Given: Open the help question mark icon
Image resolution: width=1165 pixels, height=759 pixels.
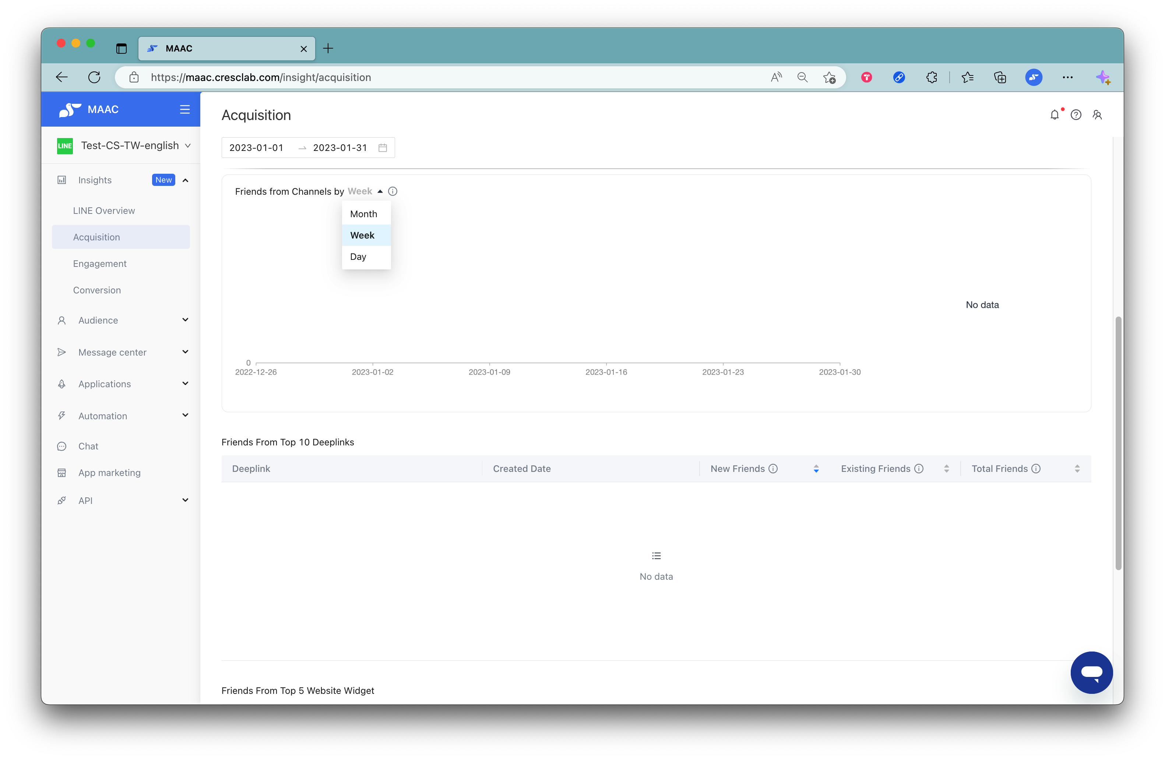Looking at the screenshot, I should pyautogui.click(x=1076, y=115).
